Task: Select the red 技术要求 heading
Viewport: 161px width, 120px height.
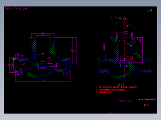Action: tap(120, 85)
